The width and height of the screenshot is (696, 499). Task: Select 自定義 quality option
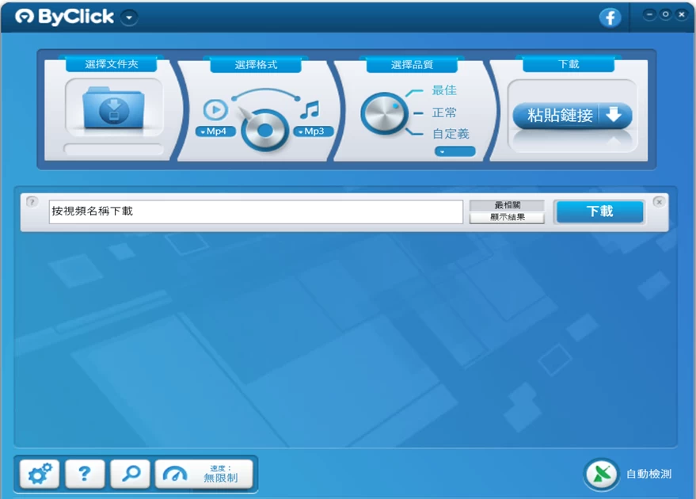[x=451, y=134]
